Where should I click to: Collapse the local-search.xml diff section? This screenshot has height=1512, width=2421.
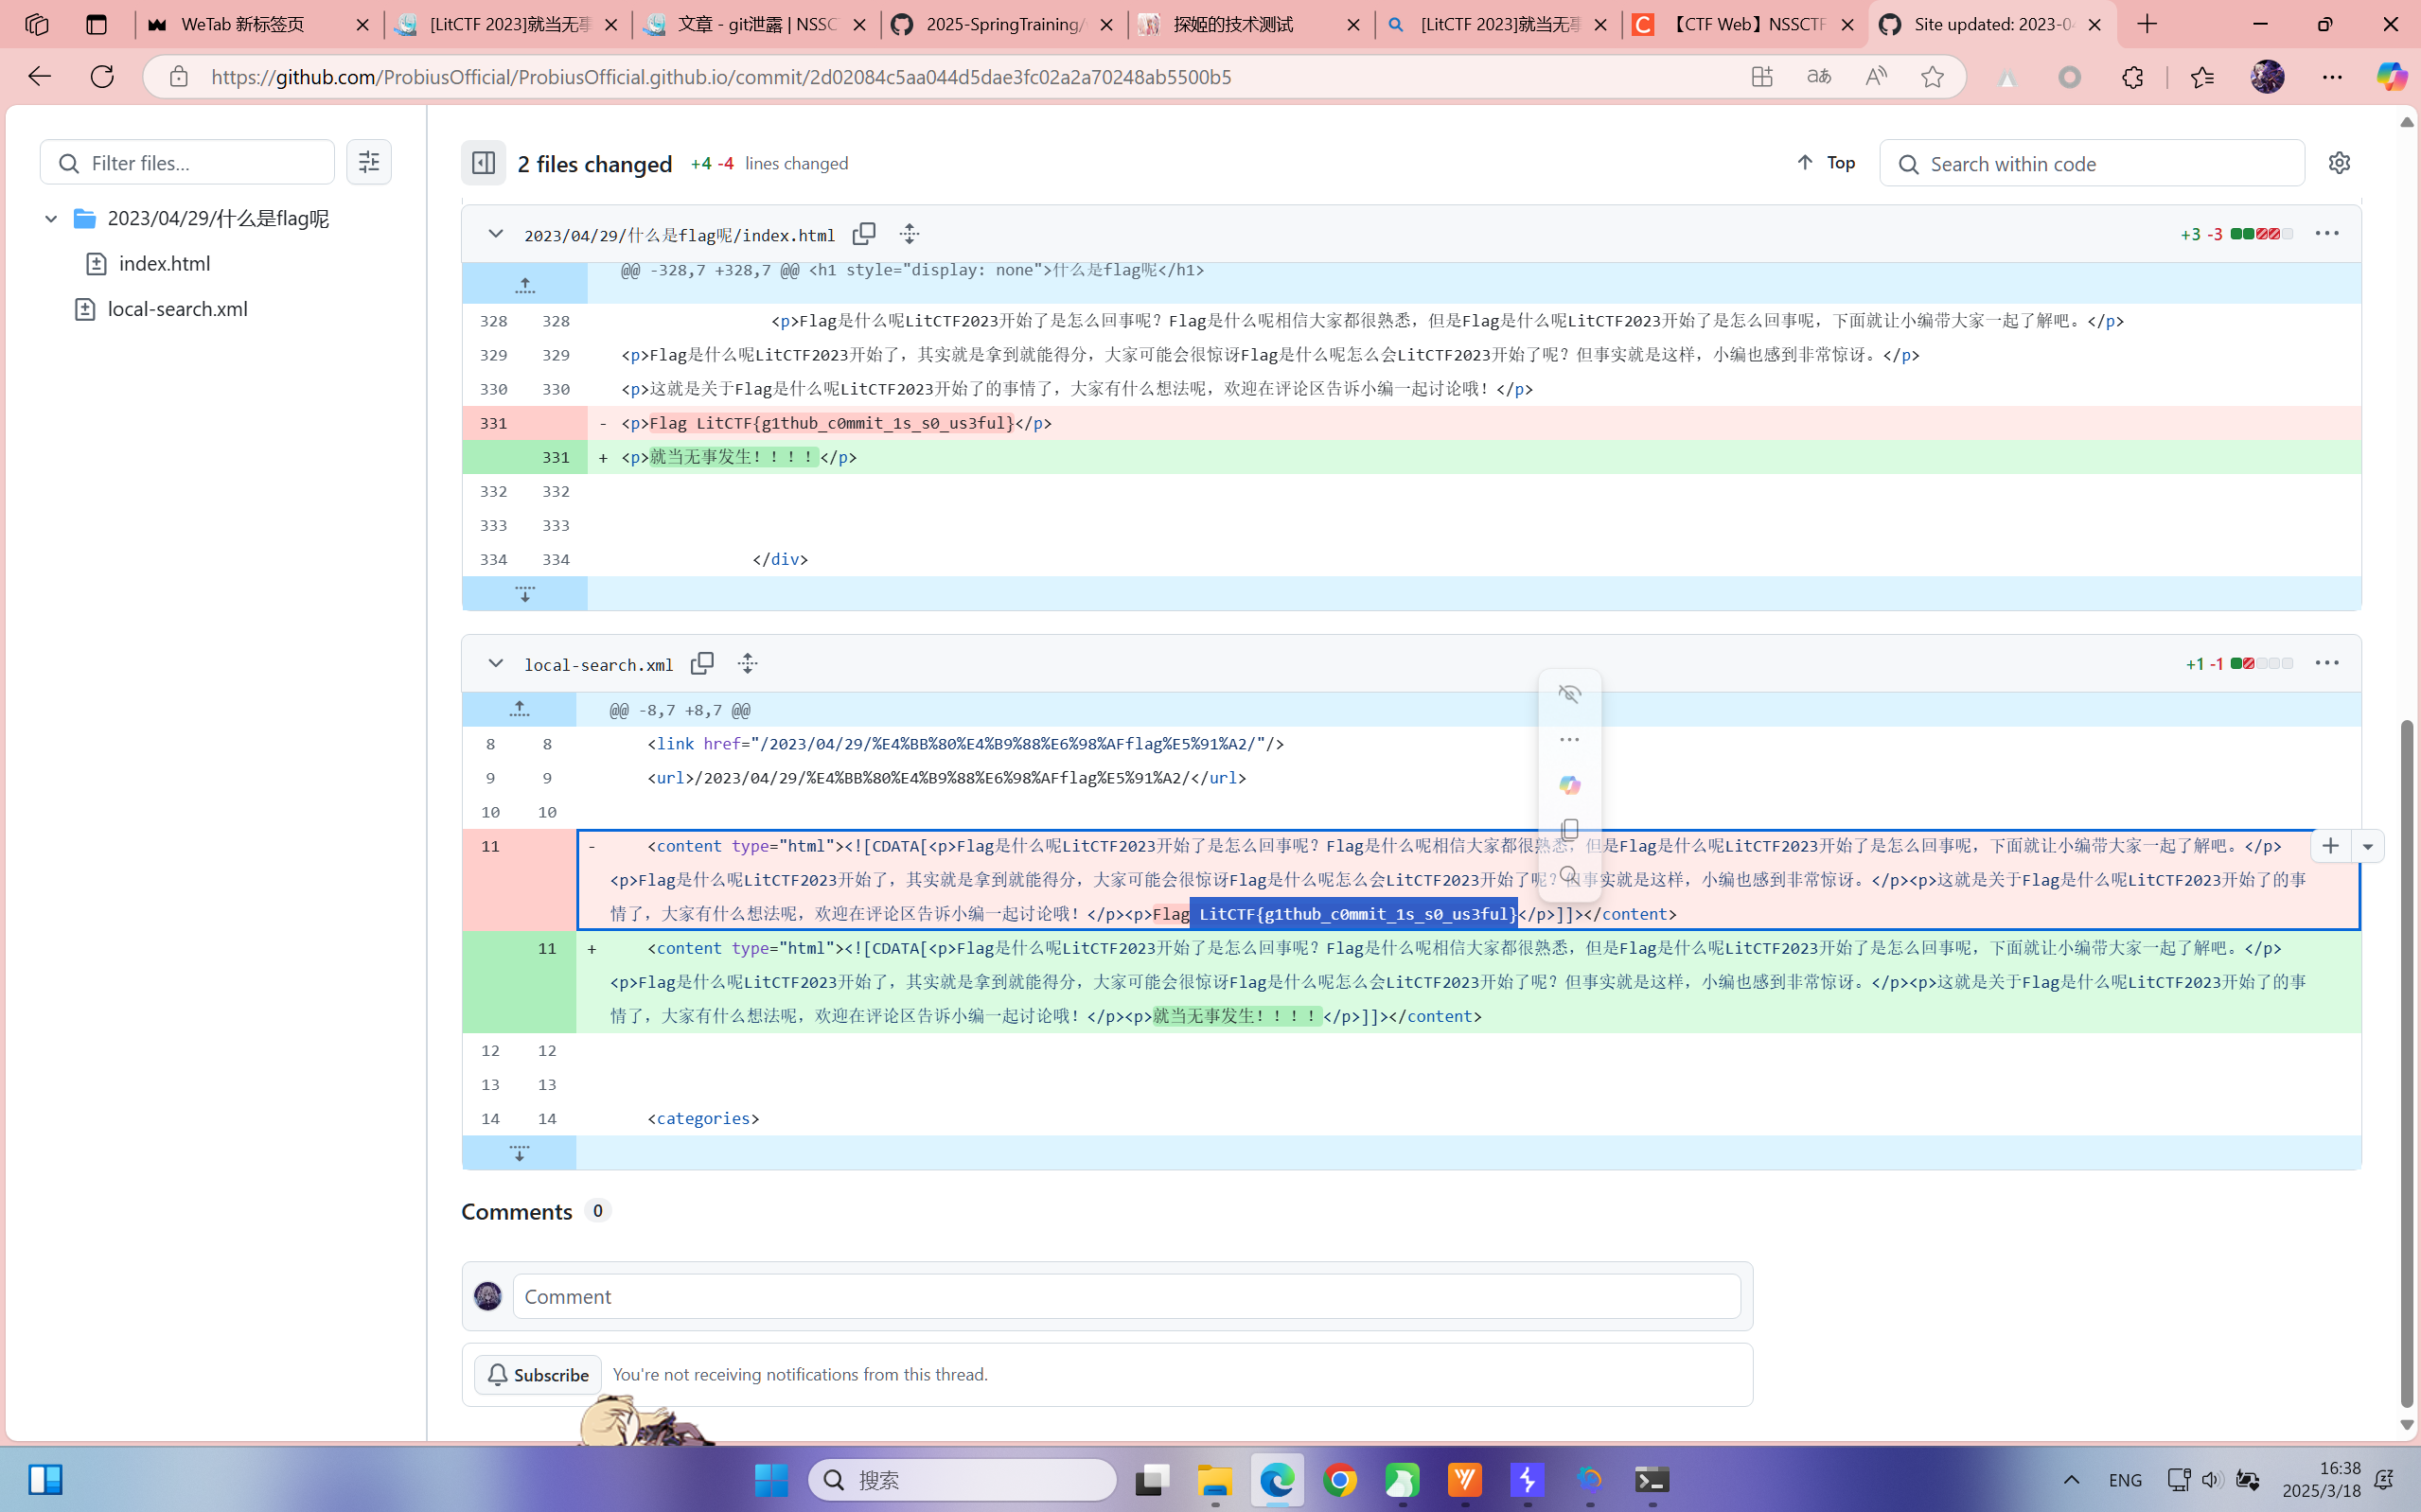(x=495, y=663)
